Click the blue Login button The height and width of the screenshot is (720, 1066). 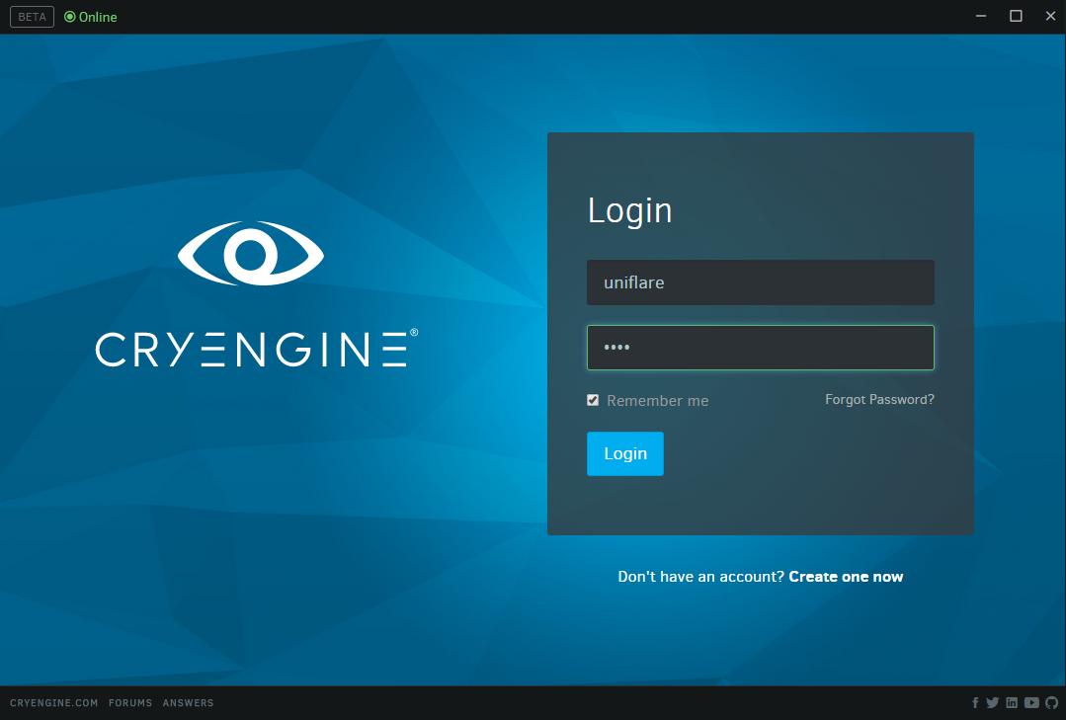coord(624,453)
